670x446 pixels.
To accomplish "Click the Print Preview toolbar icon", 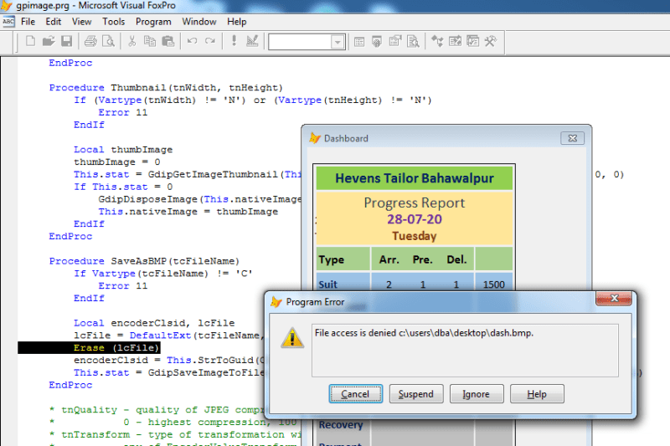I will coord(109,41).
